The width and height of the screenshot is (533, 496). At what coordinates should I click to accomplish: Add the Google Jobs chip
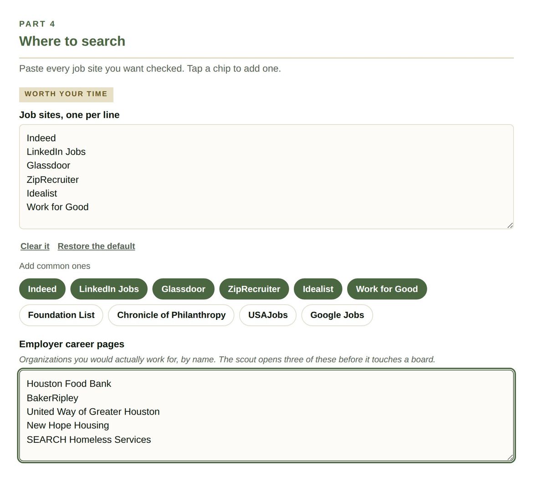pyautogui.click(x=337, y=315)
